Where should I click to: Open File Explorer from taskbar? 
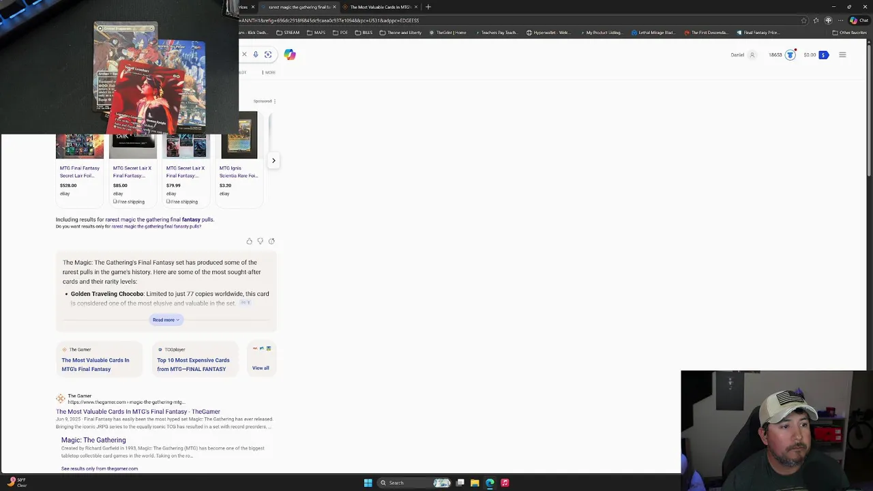tap(475, 483)
